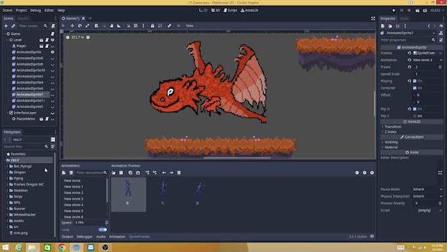Image resolution: width=447 pixels, height=252 pixels.
Task: Click the horizontal viewport scrollbar
Action: click(x=237, y=157)
